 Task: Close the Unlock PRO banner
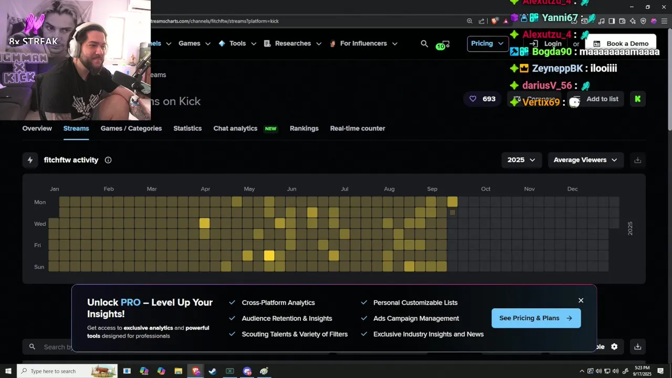pos(581,300)
